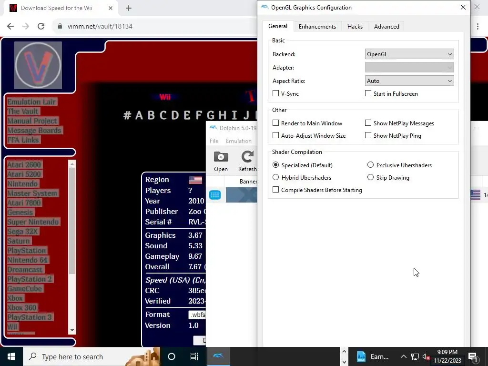
Task: Click USA flag region icon on webpage
Action: point(195,180)
